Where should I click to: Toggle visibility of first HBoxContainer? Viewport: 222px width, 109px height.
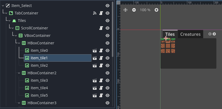pyautogui.click(x=108, y=43)
